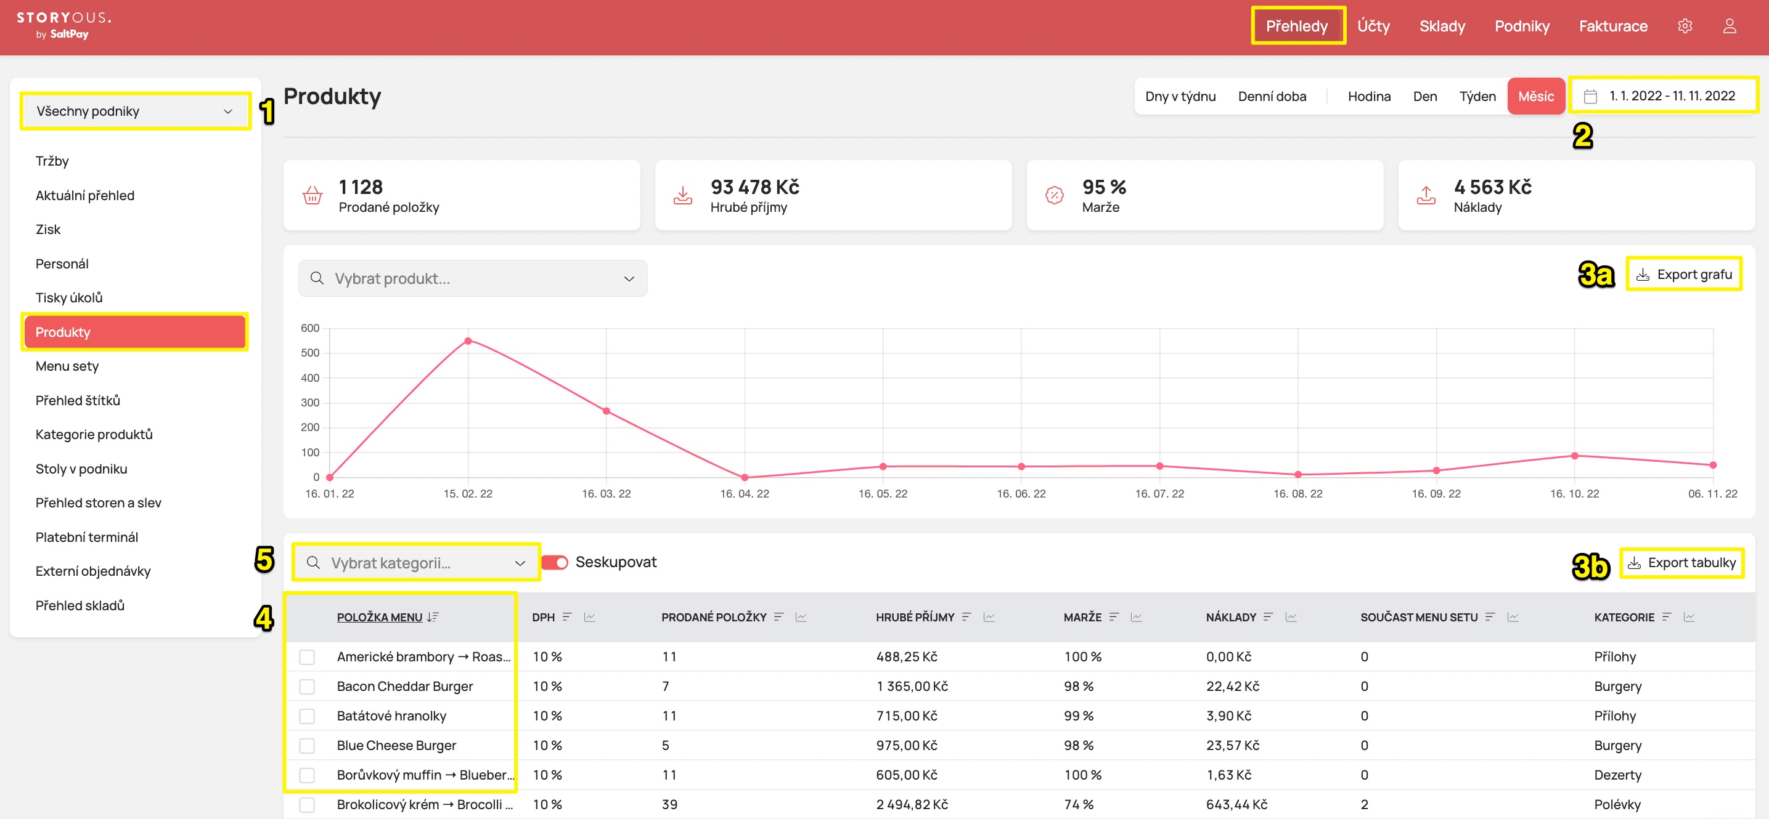Check the Blue Cheese Burger row checkbox
This screenshot has width=1769, height=819.
[307, 746]
